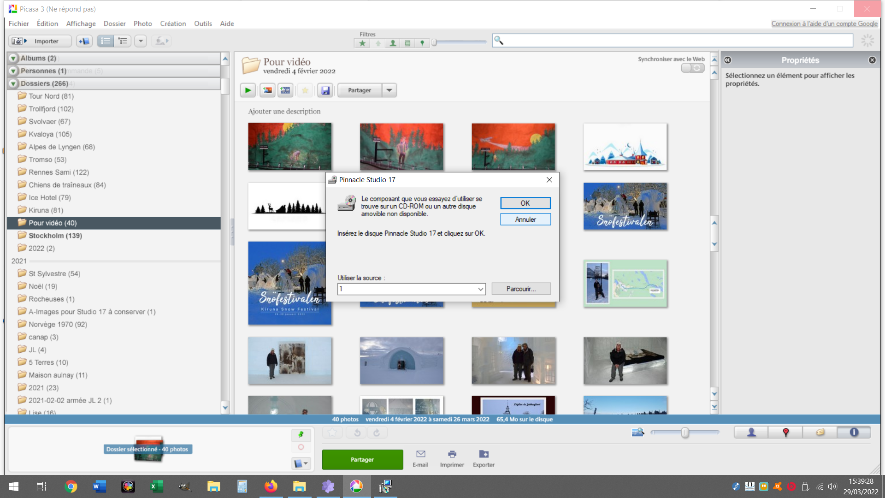Pin selected items in photo tray

(x=301, y=434)
